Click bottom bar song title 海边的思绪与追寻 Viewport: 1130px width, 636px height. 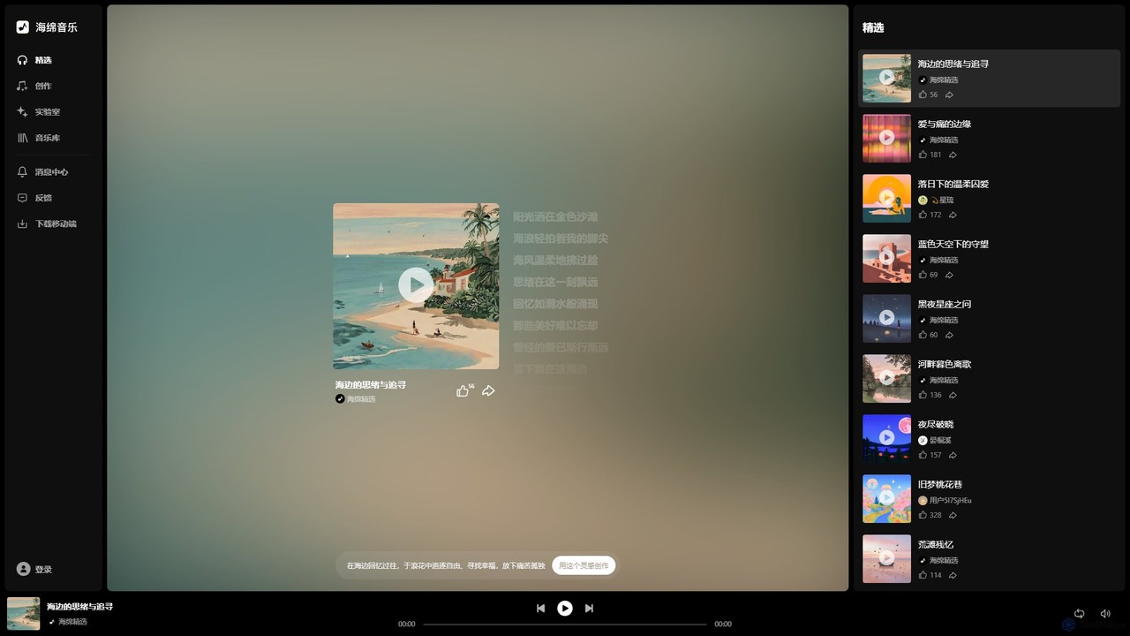[x=79, y=607]
